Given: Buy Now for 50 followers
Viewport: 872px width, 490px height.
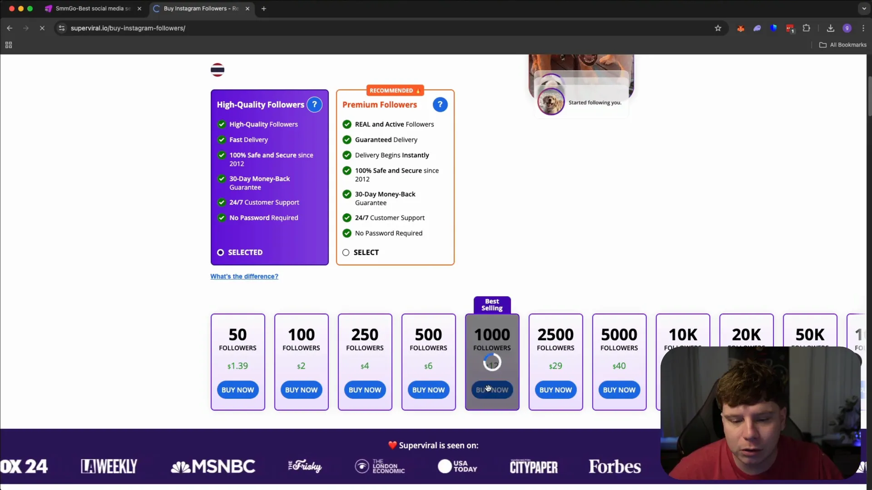Looking at the screenshot, I should tap(238, 390).
